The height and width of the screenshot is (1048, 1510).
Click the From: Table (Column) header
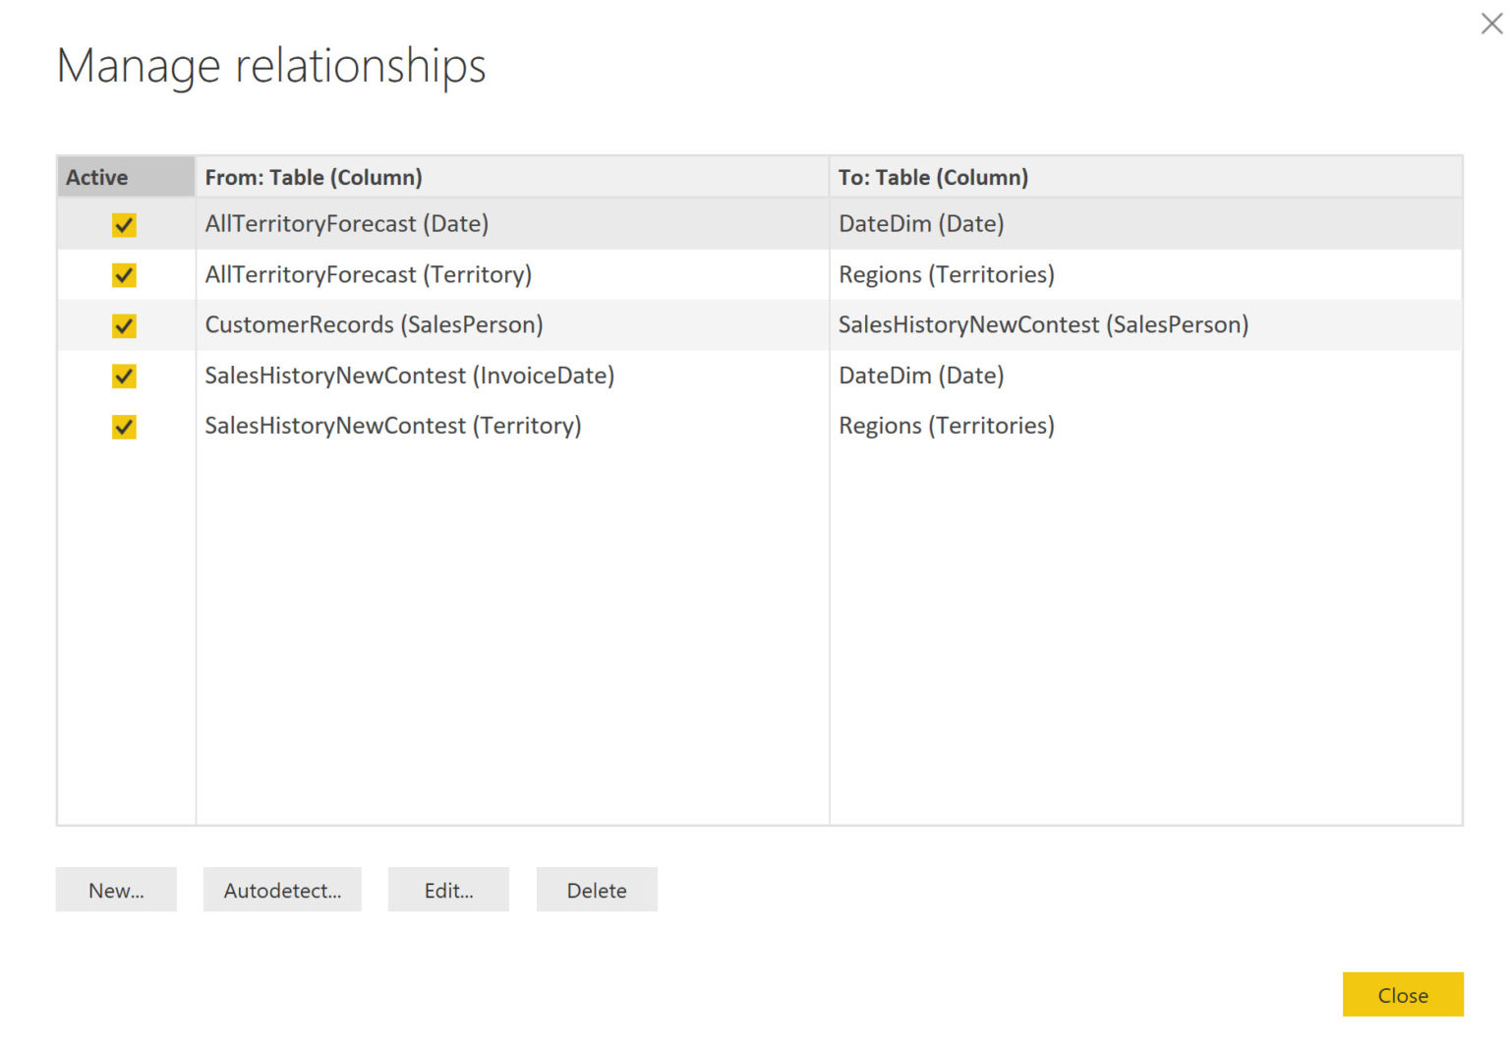click(314, 177)
